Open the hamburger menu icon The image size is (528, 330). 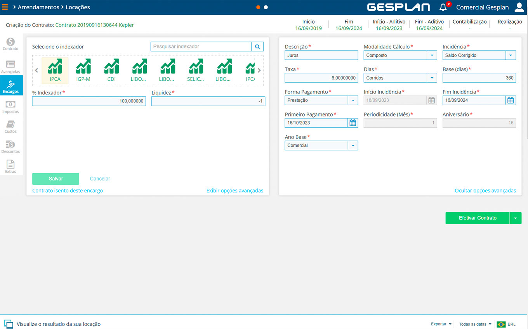(5, 7)
